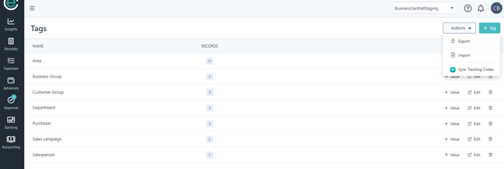Image resolution: width=504 pixels, height=169 pixels.
Task: Select the Salesperson tag name
Action: tap(44, 155)
